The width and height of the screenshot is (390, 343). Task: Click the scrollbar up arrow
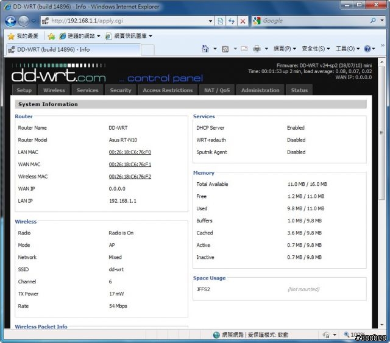[382, 62]
